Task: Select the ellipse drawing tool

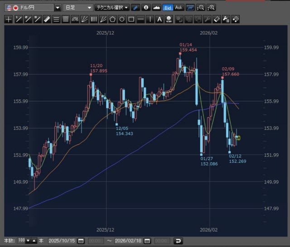Action: coord(122,19)
